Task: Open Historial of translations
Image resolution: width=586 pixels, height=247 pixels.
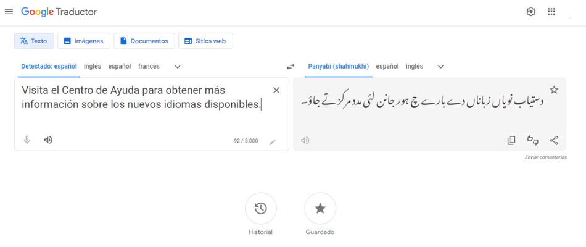Action: pos(260,209)
